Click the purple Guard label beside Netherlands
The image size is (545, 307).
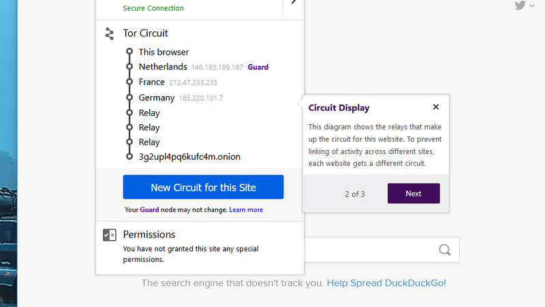(x=258, y=67)
